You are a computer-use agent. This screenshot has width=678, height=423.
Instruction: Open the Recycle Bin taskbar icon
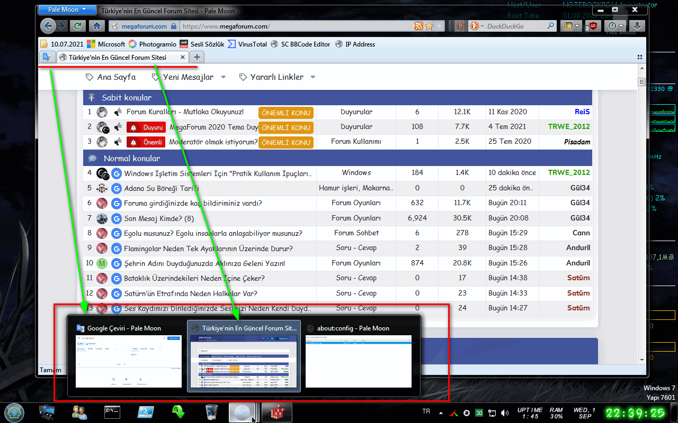click(211, 412)
